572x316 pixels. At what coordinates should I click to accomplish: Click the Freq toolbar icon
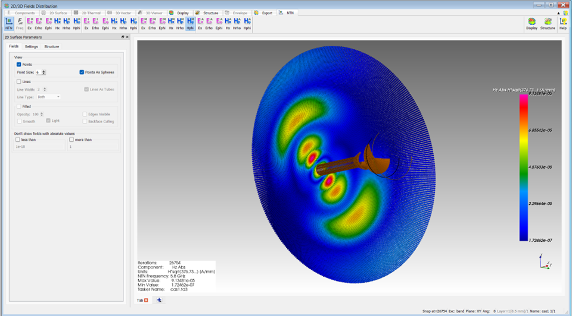(20, 23)
